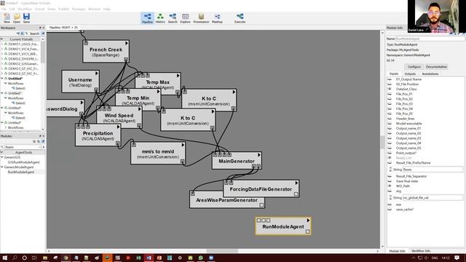
Task: Click the New vistrail toolbar icon
Action: pos(7,17)
